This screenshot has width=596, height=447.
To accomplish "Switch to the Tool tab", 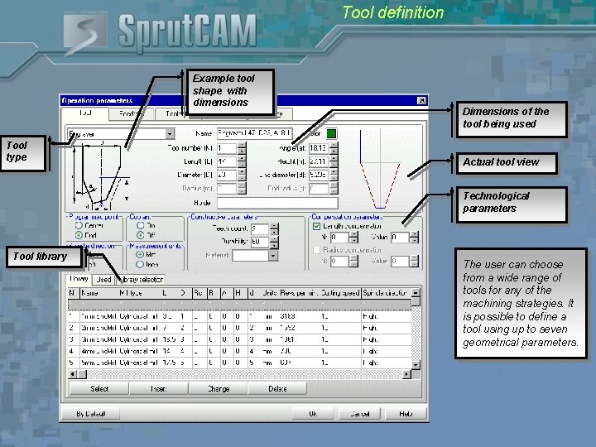I will [x=85, y=113].
